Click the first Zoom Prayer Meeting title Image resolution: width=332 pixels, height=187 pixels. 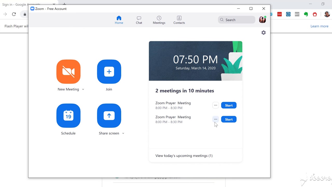(x=173, y=103)
